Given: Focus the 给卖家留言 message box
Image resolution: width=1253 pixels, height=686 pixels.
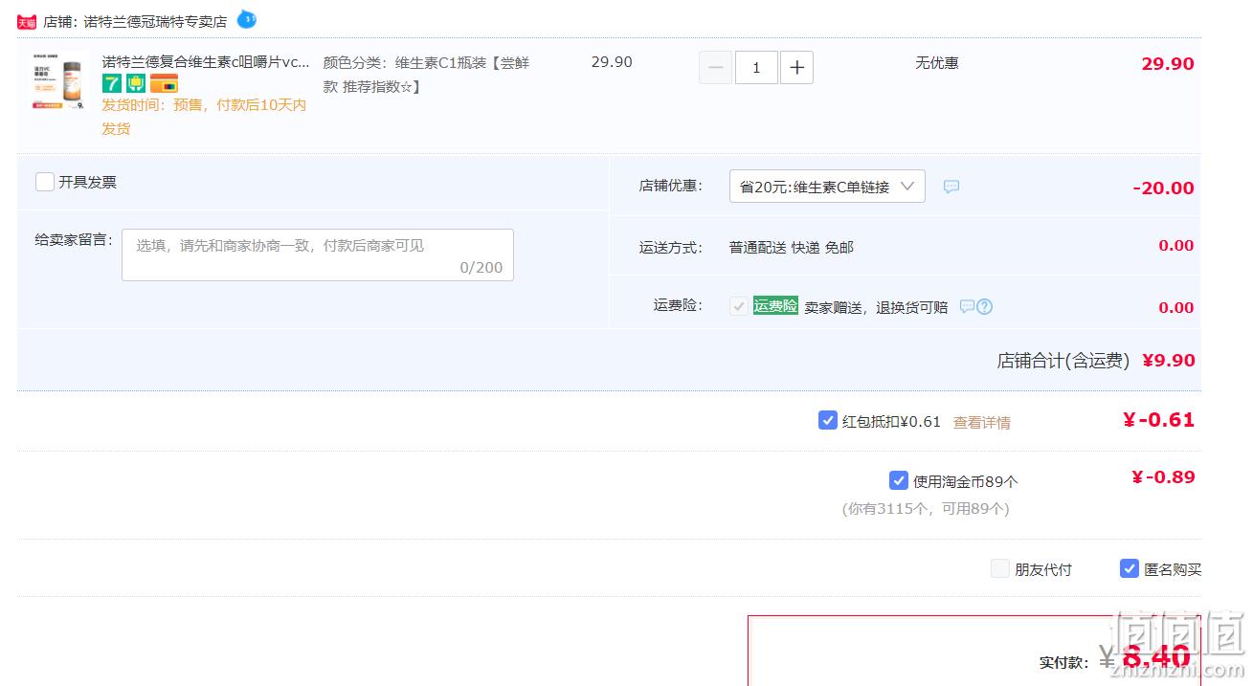Looking at the screenshot, I should 318,254.
